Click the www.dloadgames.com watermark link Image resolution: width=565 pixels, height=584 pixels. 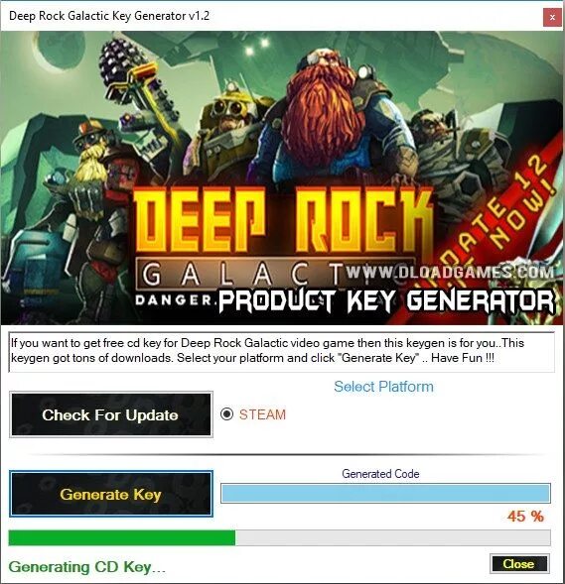[450, 272]
